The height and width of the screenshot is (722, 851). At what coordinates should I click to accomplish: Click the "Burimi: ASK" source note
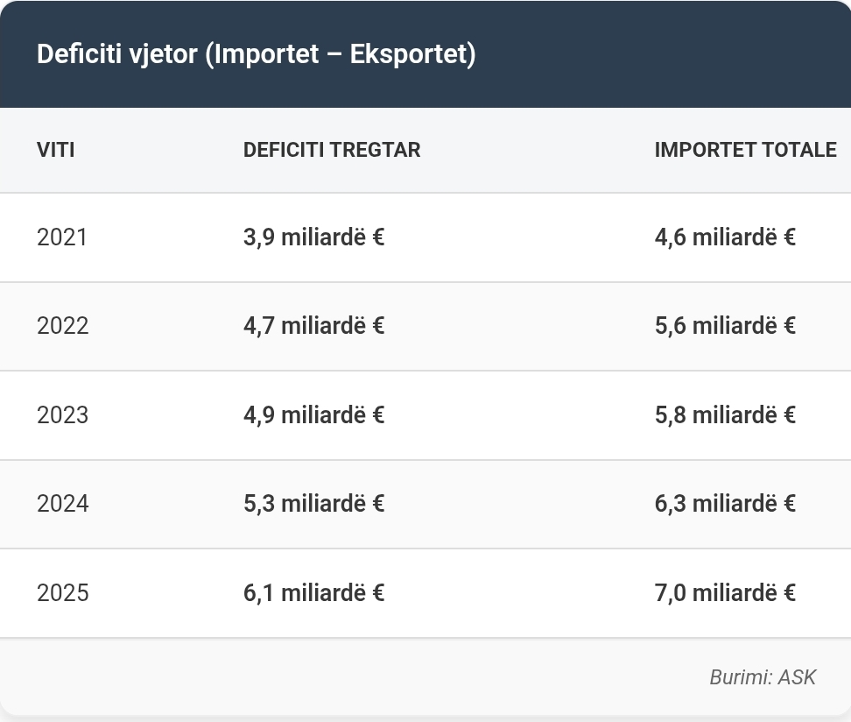tap(762, 677)
